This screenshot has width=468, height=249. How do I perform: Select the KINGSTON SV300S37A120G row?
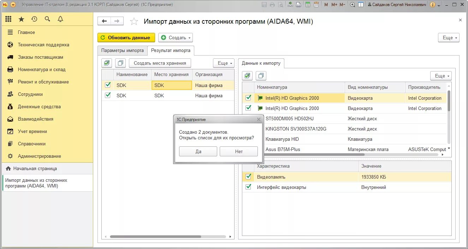344,129
